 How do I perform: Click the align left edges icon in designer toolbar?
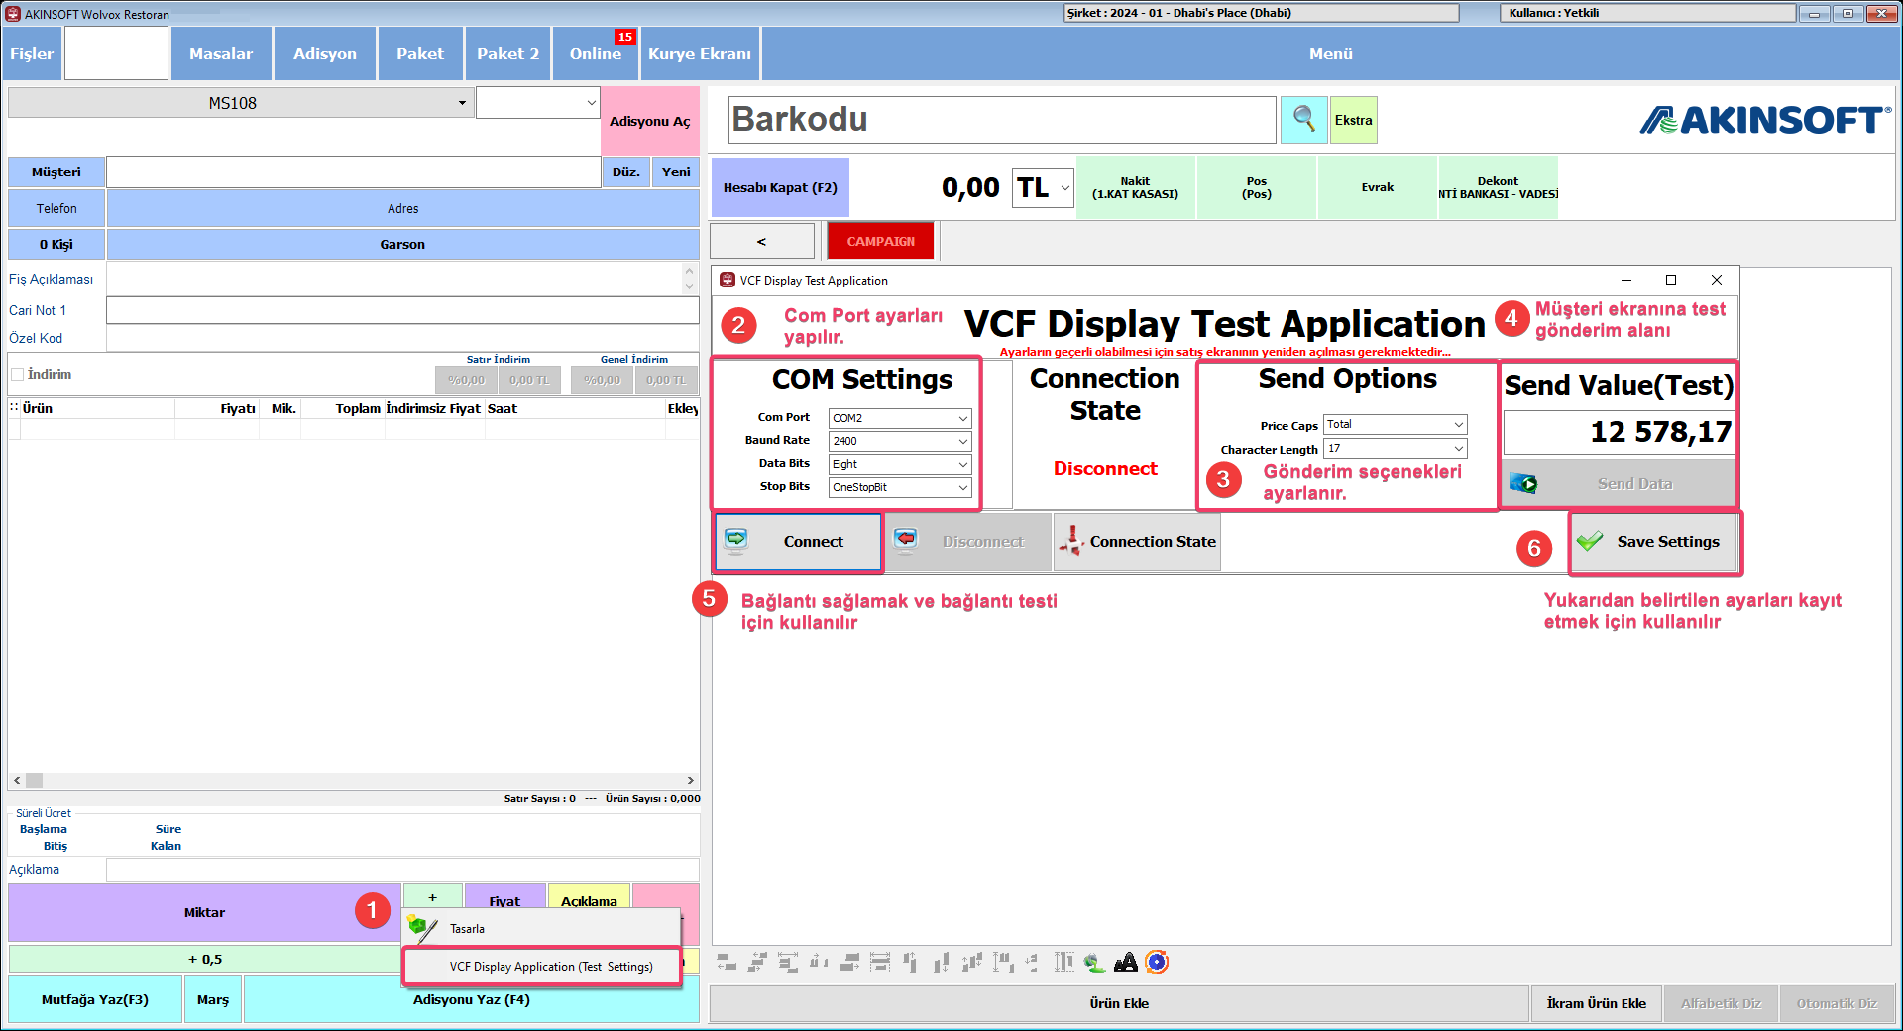coord(727,962)
